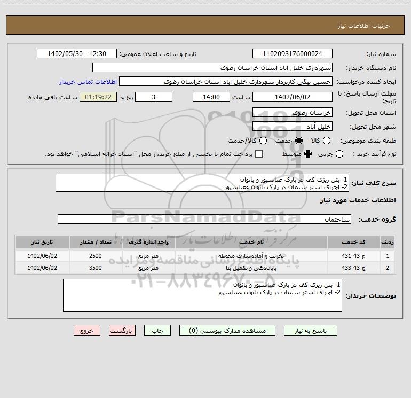Select the کالا radio button
411x398 pixels.
[326, 141]
